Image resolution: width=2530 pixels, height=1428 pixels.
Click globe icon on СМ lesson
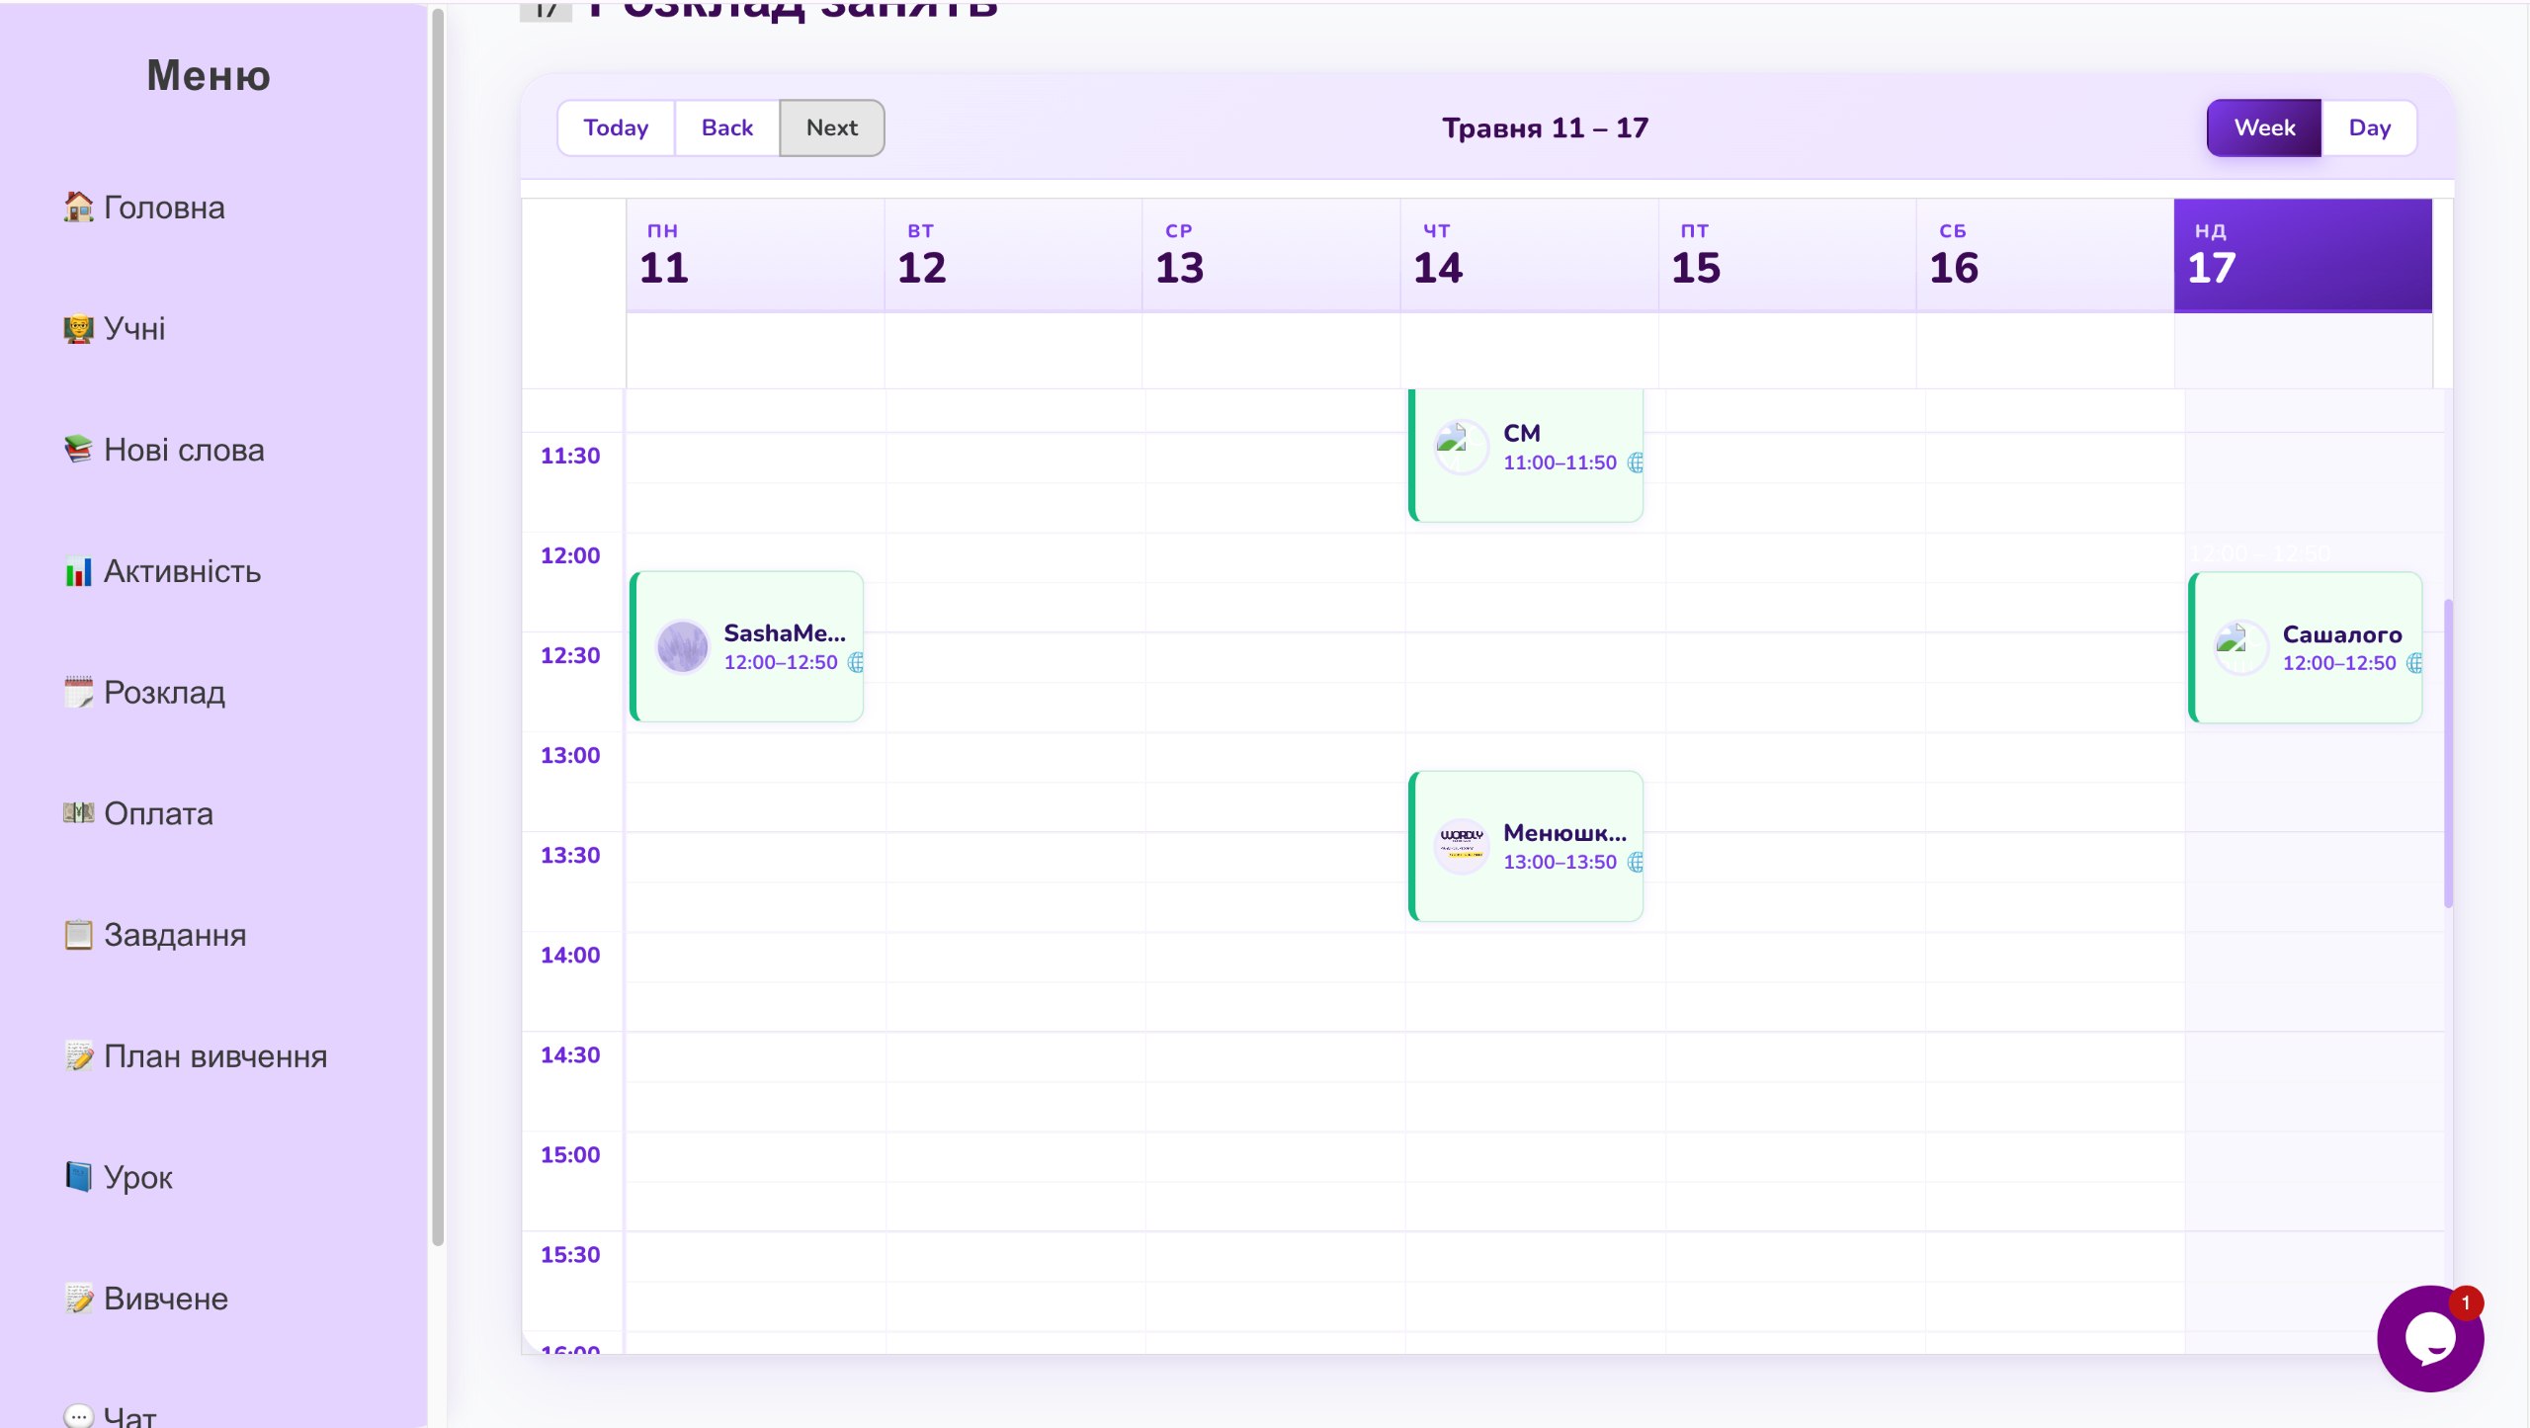click(x=1636, y=462)
